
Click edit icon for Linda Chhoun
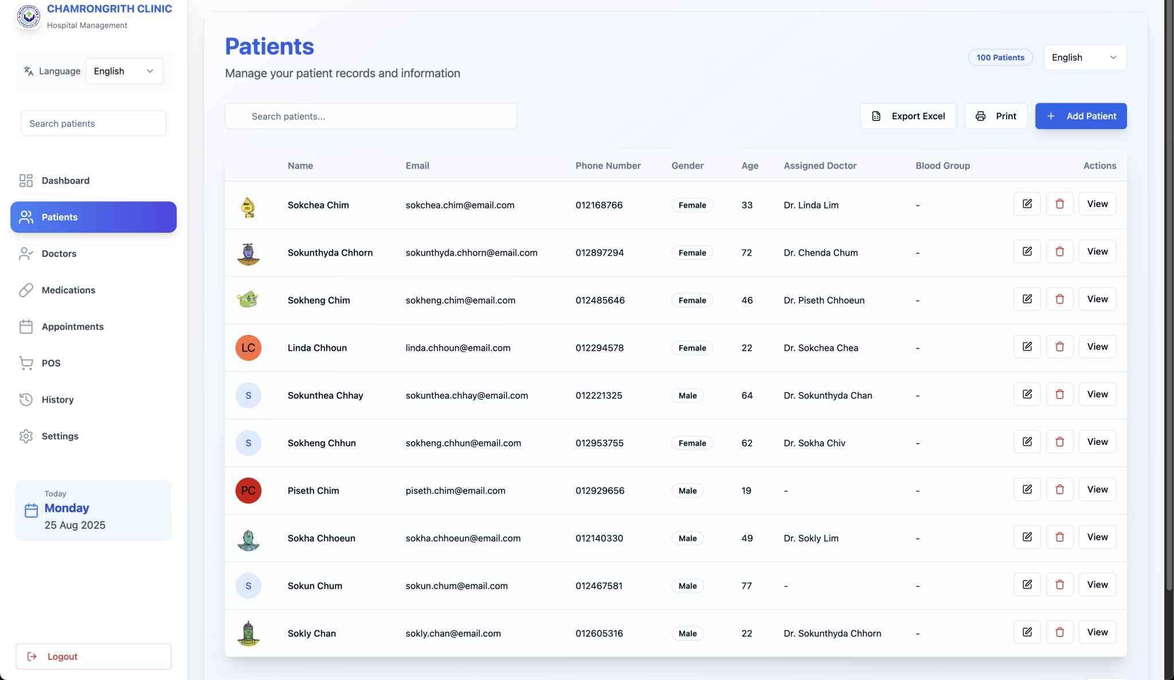click(x=1027, y=346)
